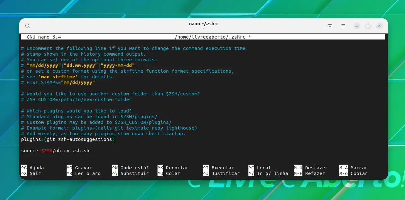Image resolution: width=405 pixels, height=200 pixels.
Task: Click the 'Would you like to use another custom folder' line
Action: coord(110,94)
